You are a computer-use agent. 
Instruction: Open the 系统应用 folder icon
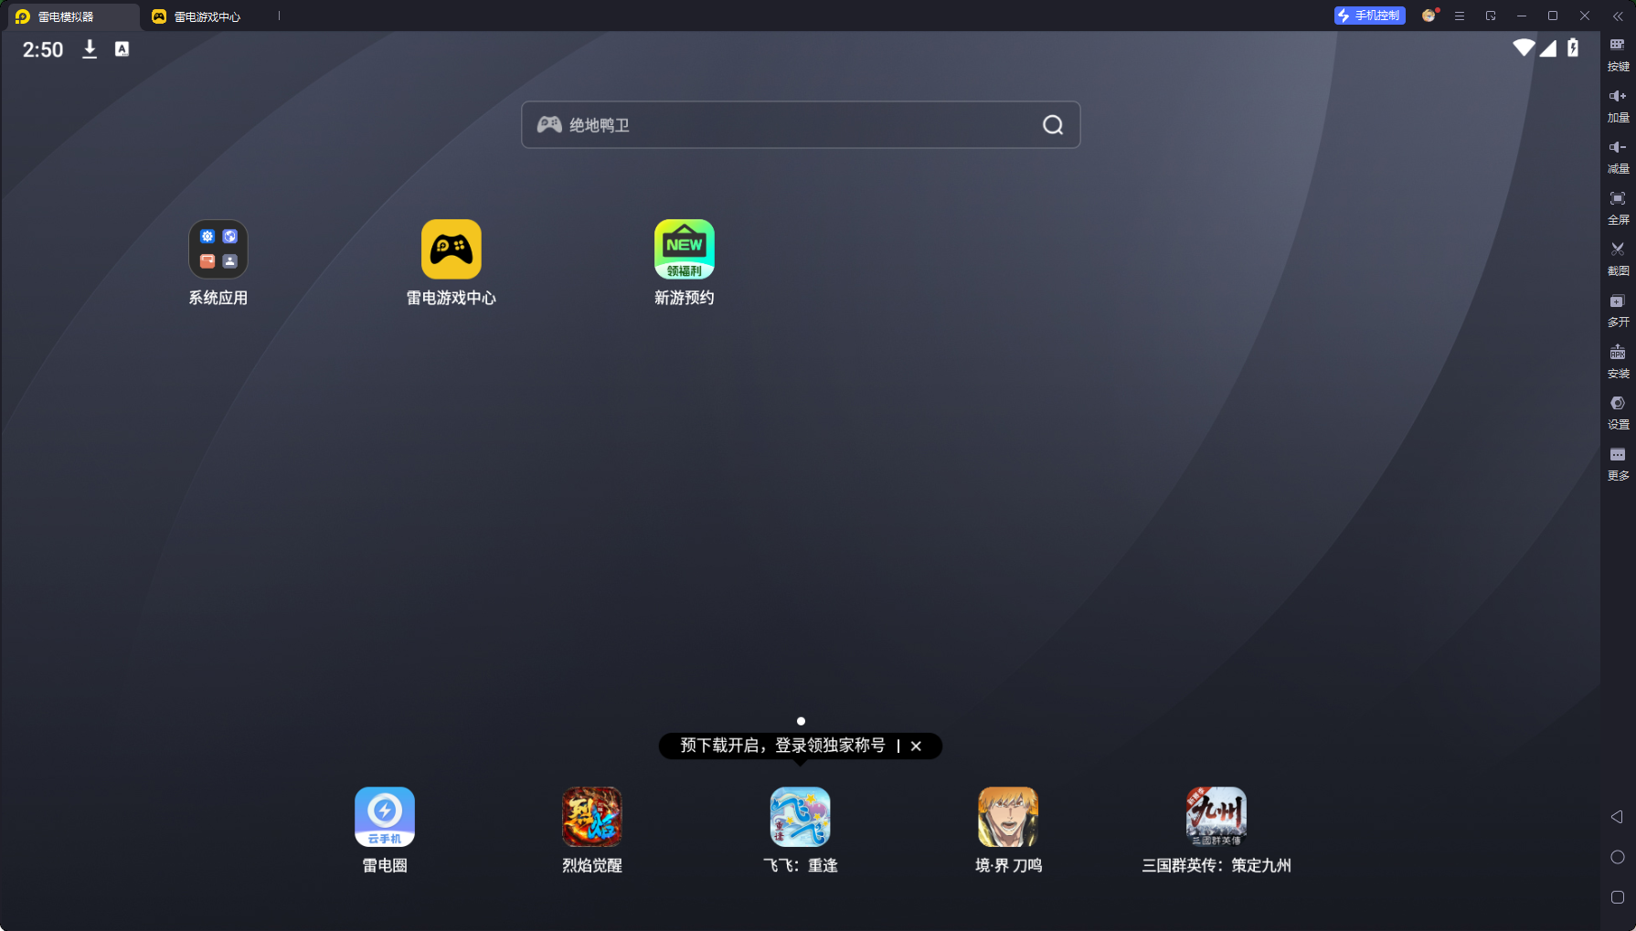218,249
